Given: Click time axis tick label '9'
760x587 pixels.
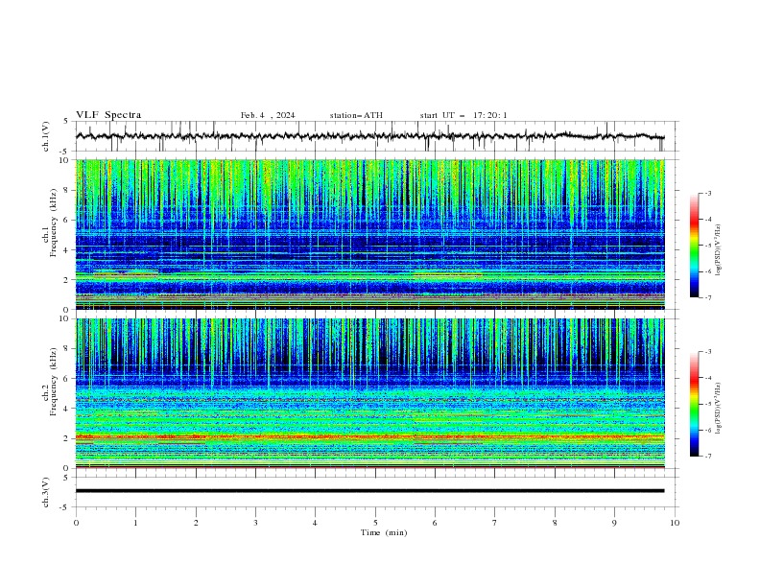Looking at the screenshot, I should point(614,523).
